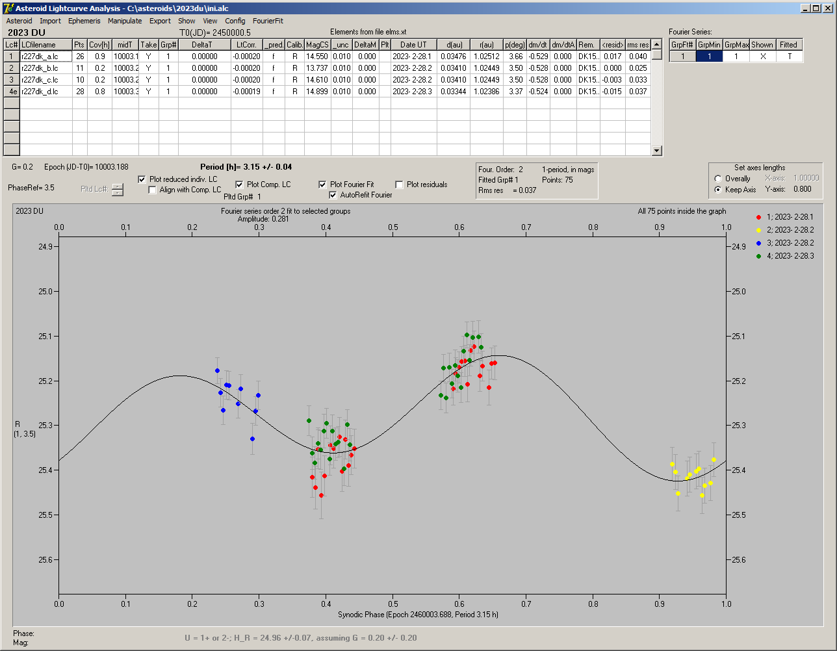Click the DeltaT column header

(x=205, y=45)
